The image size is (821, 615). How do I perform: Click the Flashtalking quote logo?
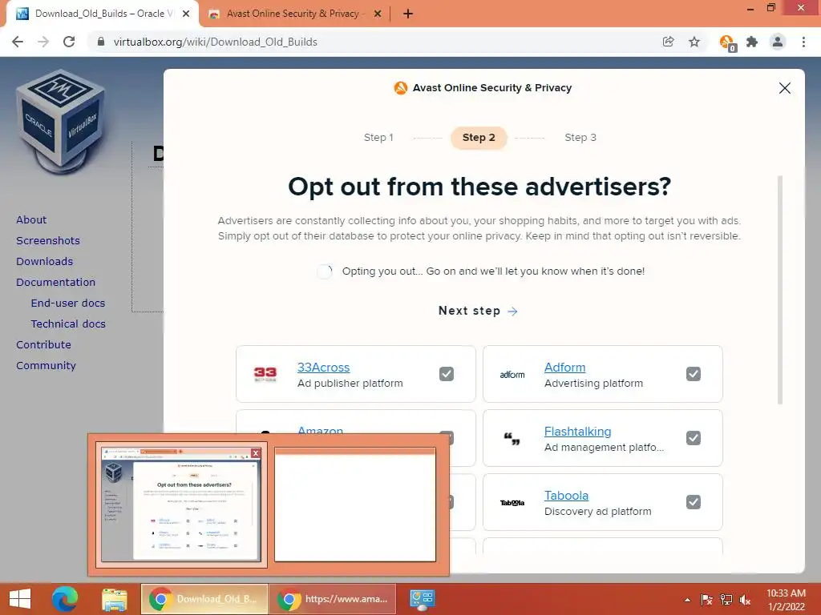pos(512,438)
